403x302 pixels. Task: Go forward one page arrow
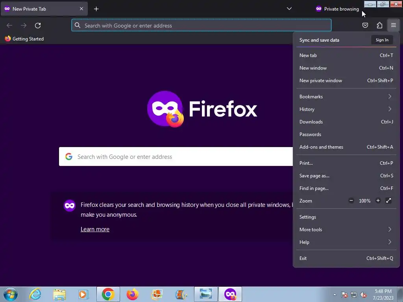24,26
